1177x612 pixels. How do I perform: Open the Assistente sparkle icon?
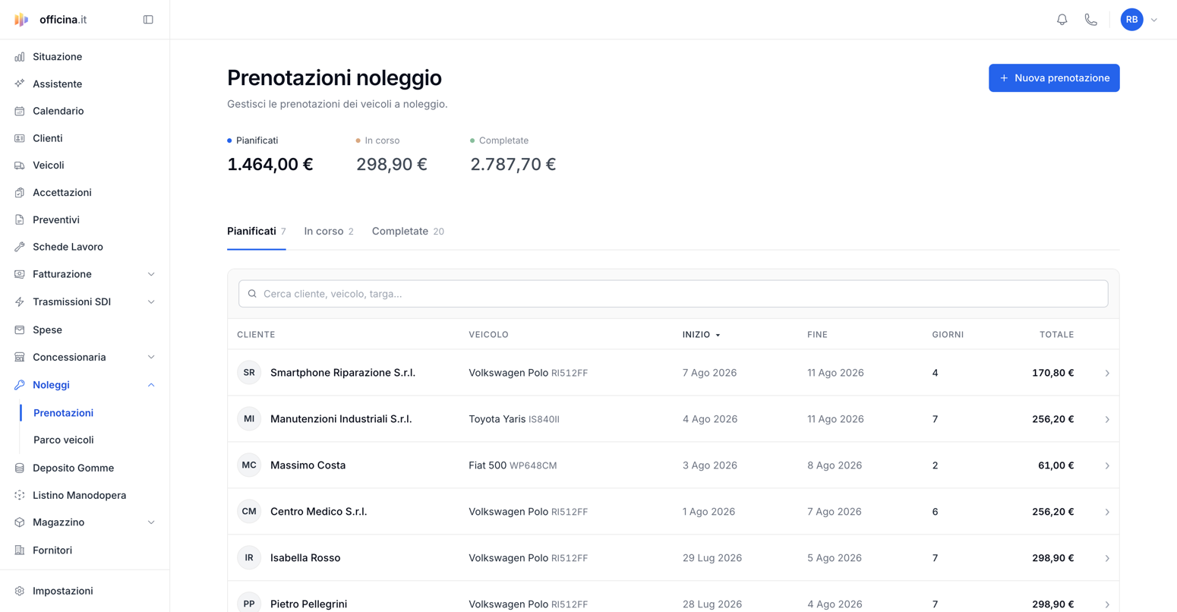point(20,84)
